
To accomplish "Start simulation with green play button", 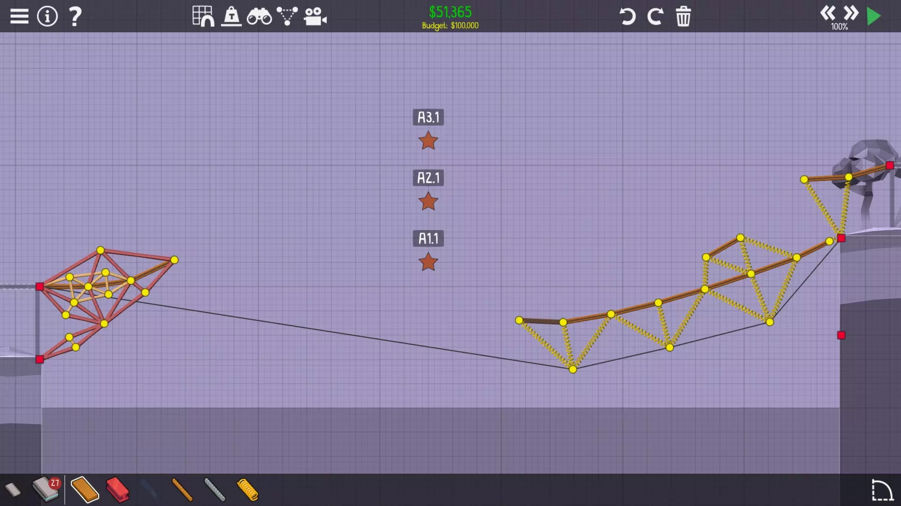I will coord(874,16).
